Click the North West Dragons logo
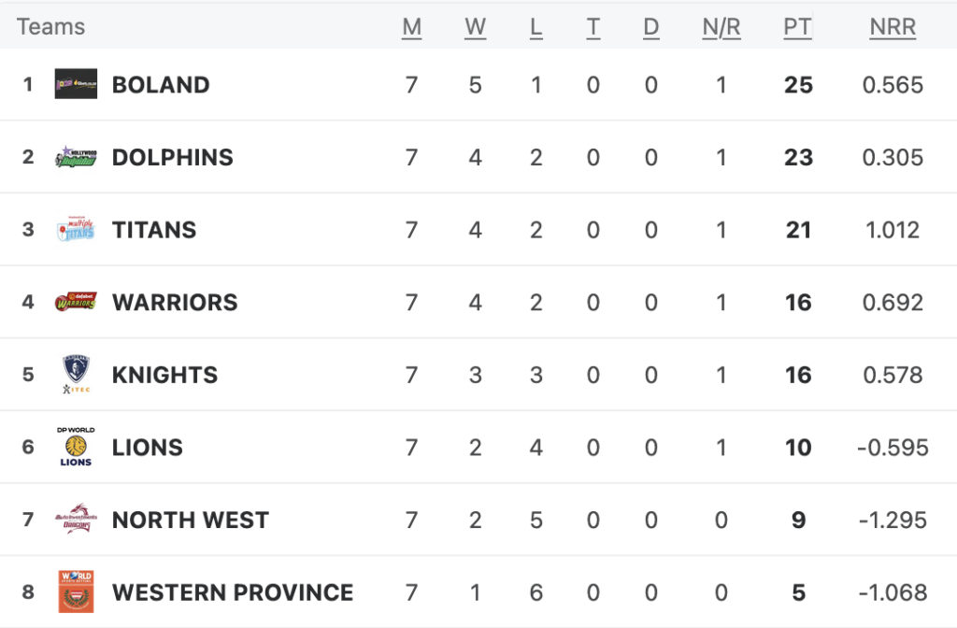Screen dimensions: 957x628 (x=76, y=519)
